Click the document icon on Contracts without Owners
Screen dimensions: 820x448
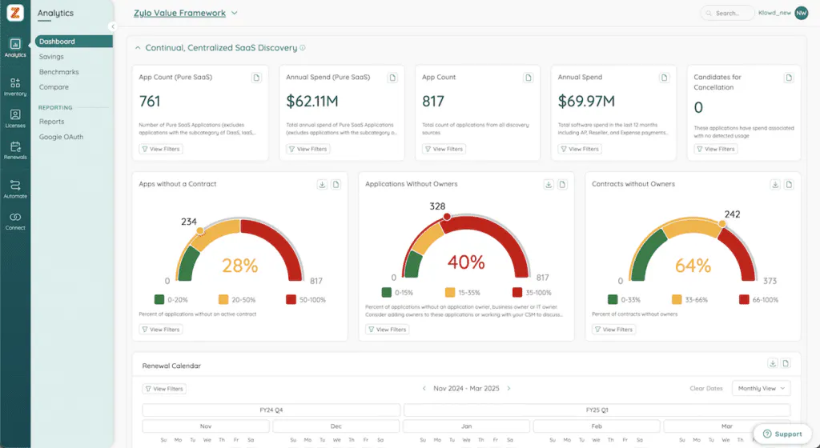point(789,184)
